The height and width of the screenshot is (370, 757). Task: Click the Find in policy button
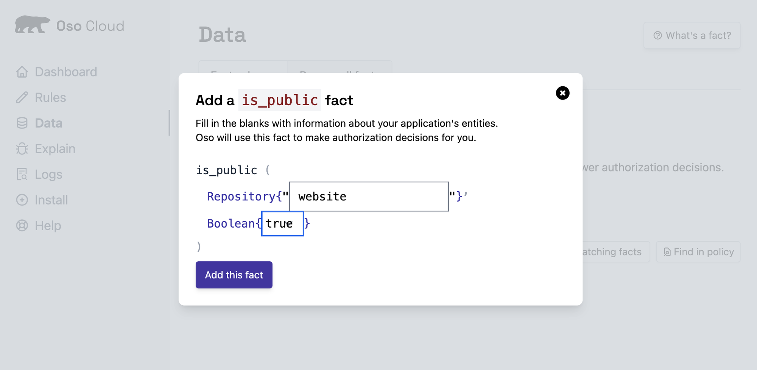[698, 252]
